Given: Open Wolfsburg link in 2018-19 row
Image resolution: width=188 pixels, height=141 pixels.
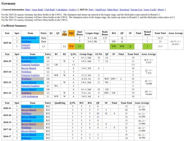Looking at the screenshot, I should (26, 120).
